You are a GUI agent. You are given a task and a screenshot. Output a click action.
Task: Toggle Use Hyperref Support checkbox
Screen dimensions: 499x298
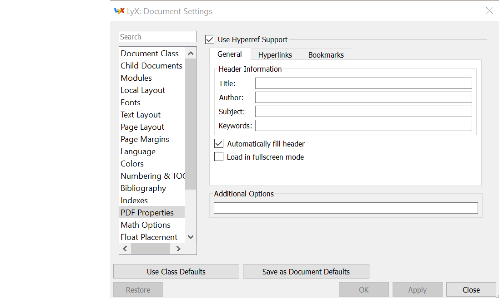click(x=210, y=39)
